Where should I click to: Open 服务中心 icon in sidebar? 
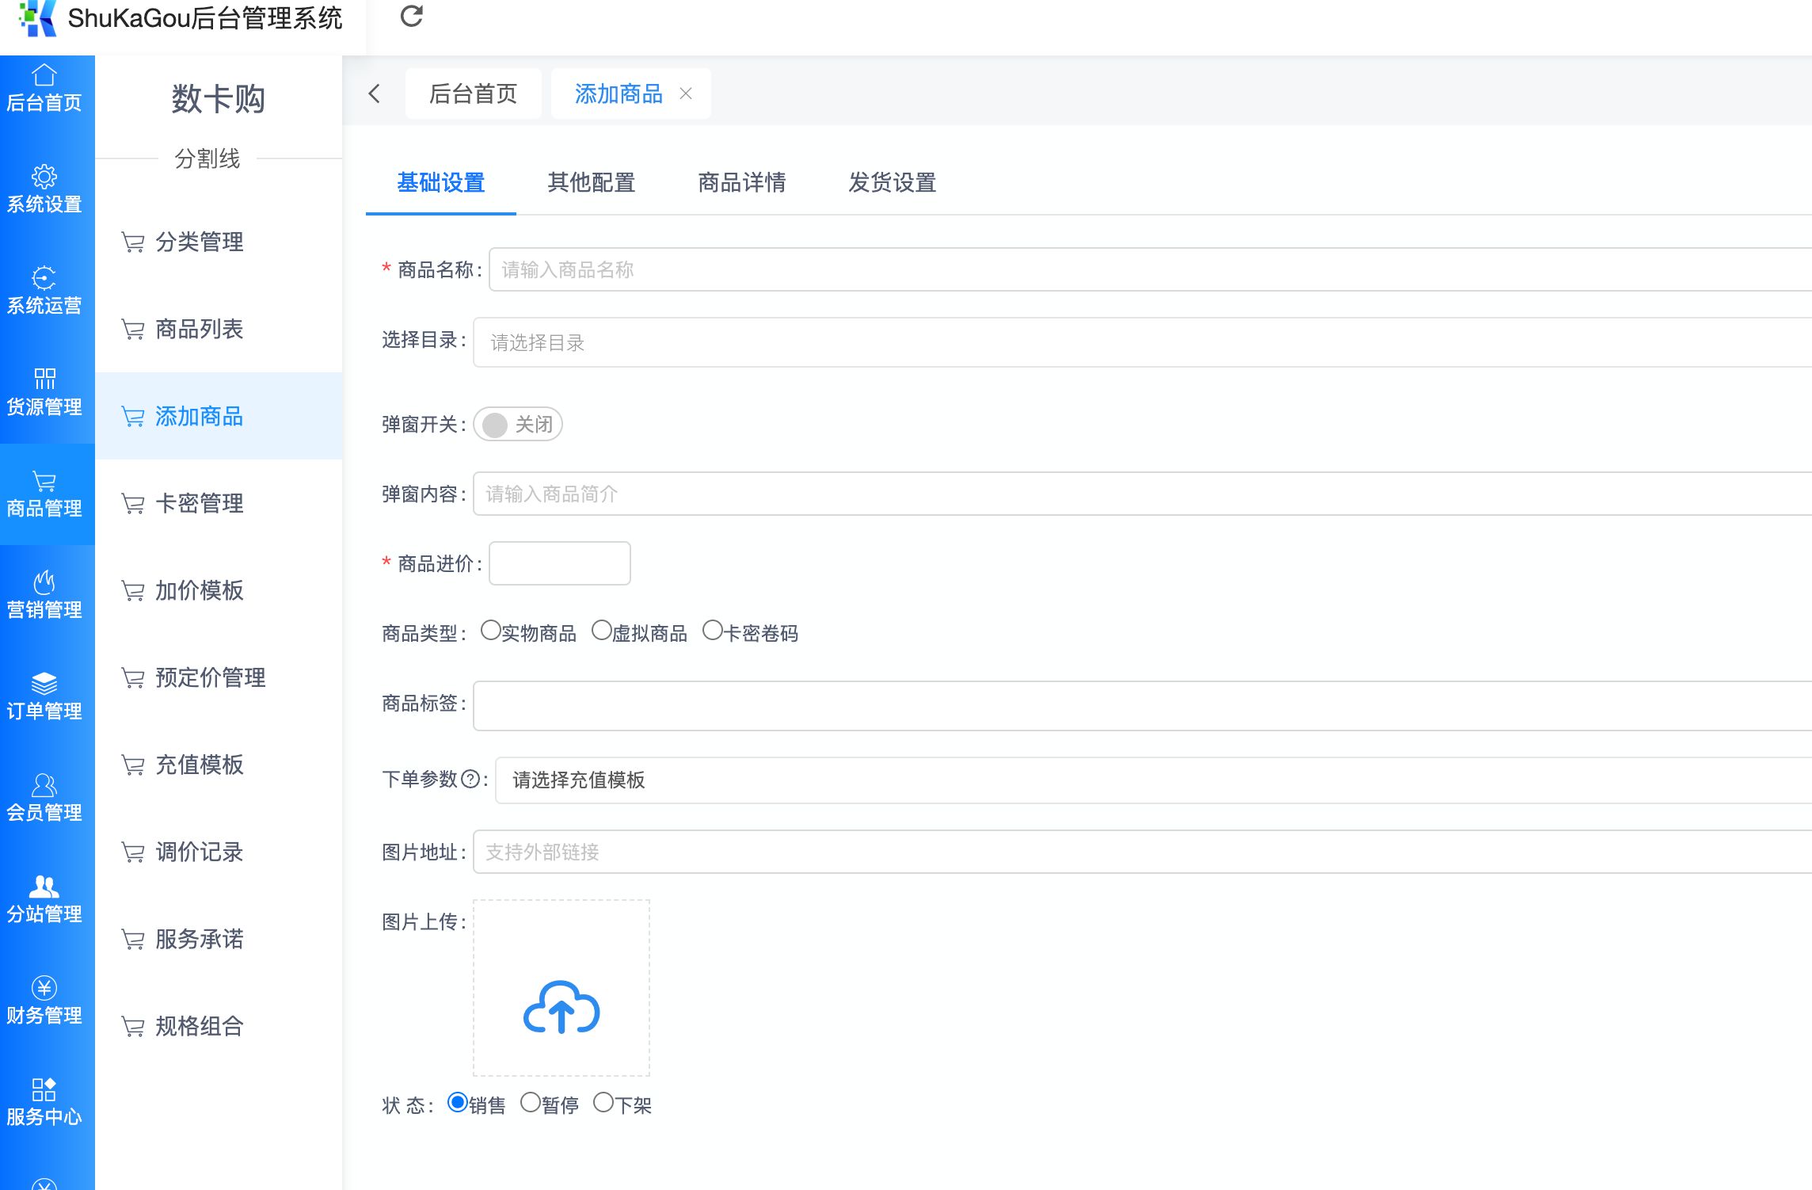point(44,1089)
